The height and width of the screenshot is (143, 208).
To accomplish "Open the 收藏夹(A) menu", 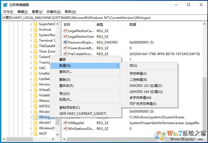I will 54,12.
